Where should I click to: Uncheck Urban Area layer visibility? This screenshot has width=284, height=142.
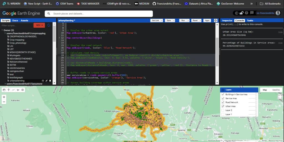pos(223,106)
